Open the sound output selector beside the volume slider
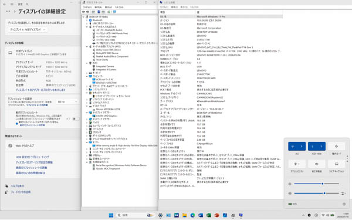 [343, 193]
